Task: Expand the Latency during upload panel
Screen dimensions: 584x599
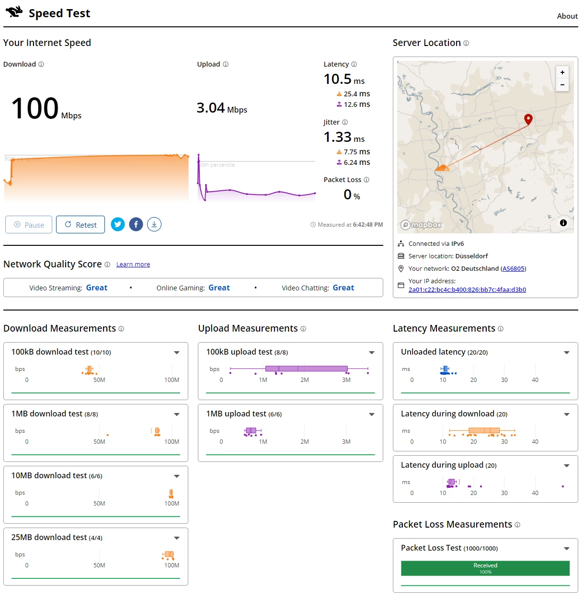Action: tap(567, 466)
